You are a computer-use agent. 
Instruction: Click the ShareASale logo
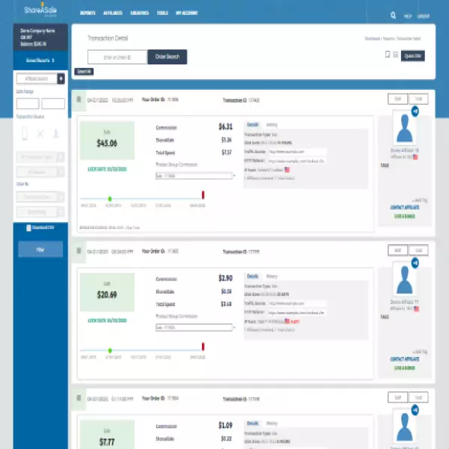(35, 13)
